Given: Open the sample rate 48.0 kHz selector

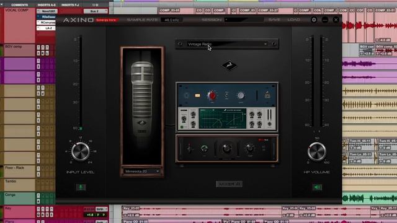Looking at the screenshot, I should (171, 20).
